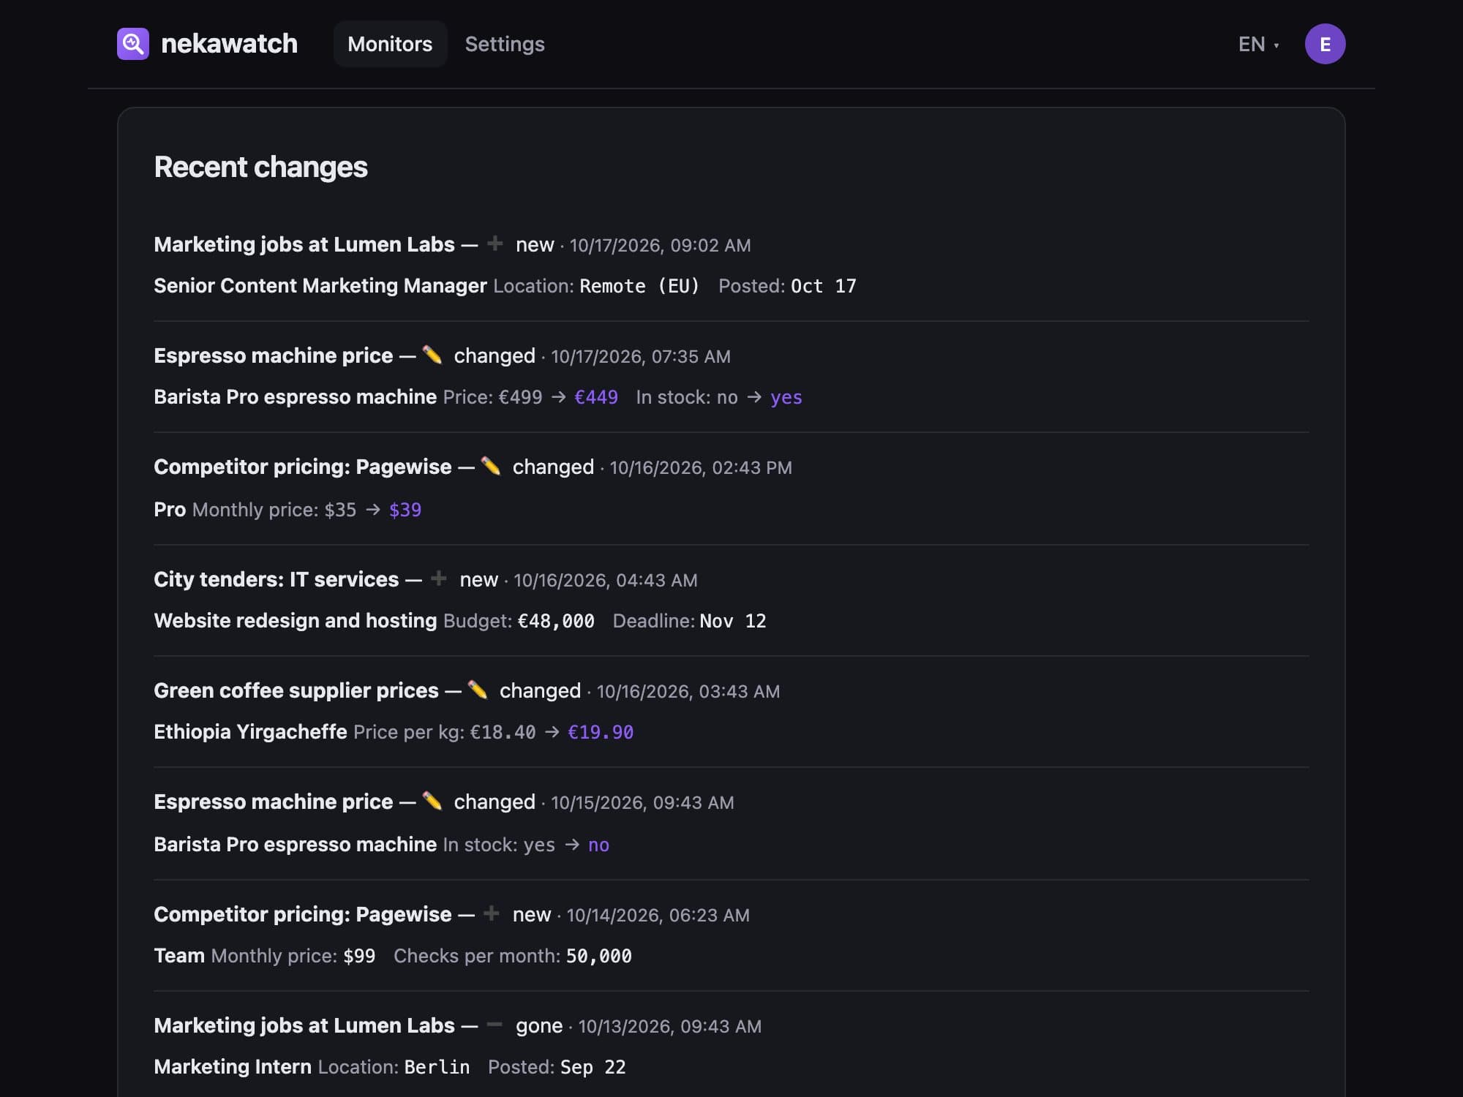Select Marketing Intern item title
Viewport: 1463px width, 1097px height.
pyautogui.click(x=233, y=1067)
